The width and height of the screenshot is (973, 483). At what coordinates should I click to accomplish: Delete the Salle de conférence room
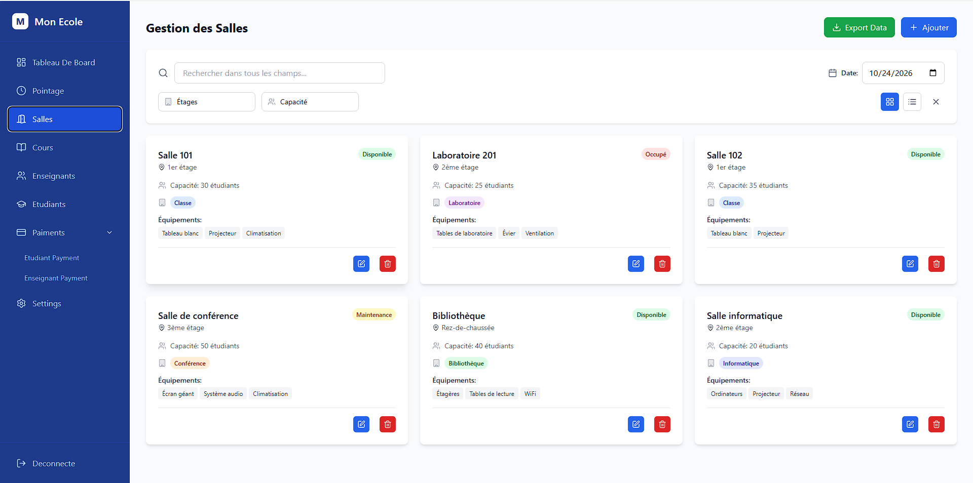click(388, 424)
